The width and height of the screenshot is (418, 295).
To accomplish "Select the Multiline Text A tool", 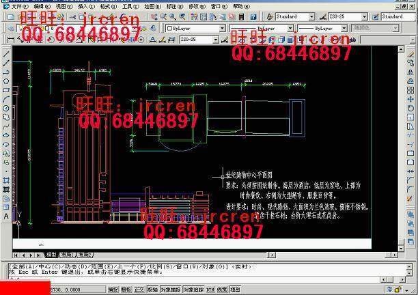I will coord(6,216).
